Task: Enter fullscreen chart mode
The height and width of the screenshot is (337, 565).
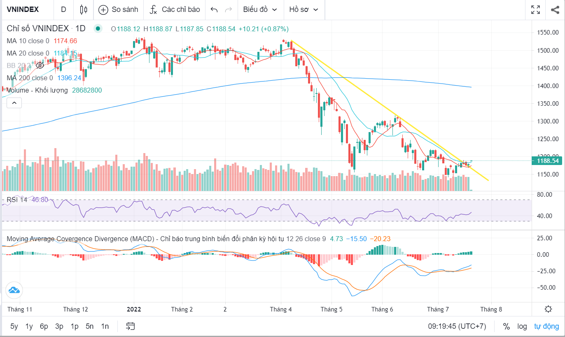Action: point(535,9)
